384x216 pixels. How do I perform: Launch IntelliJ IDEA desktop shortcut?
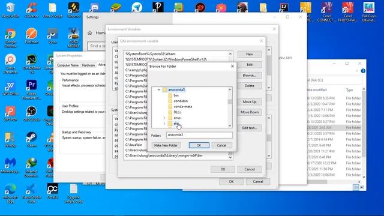pyautogui.click(x=284, y=7)
